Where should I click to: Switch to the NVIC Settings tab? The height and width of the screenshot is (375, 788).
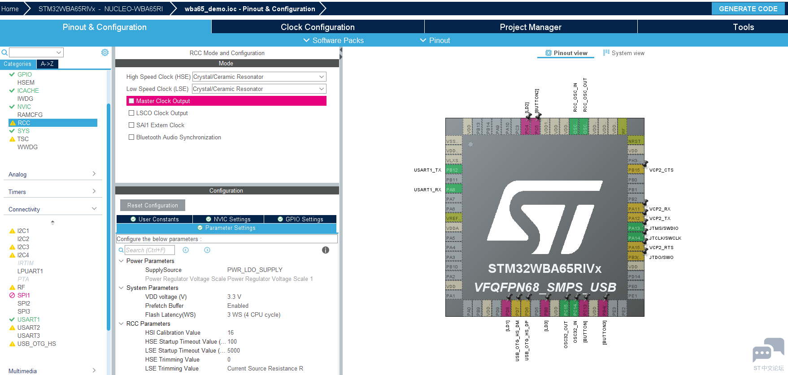[228, 219]
